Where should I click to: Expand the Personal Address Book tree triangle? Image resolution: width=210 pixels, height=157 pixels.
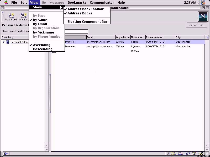point(3,42)
